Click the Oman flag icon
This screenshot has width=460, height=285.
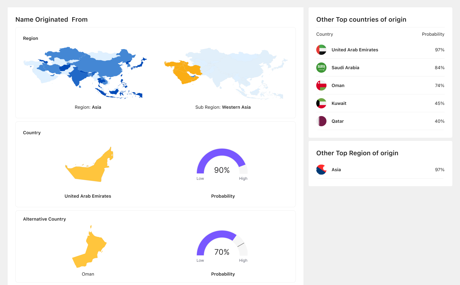pos(321,85)
